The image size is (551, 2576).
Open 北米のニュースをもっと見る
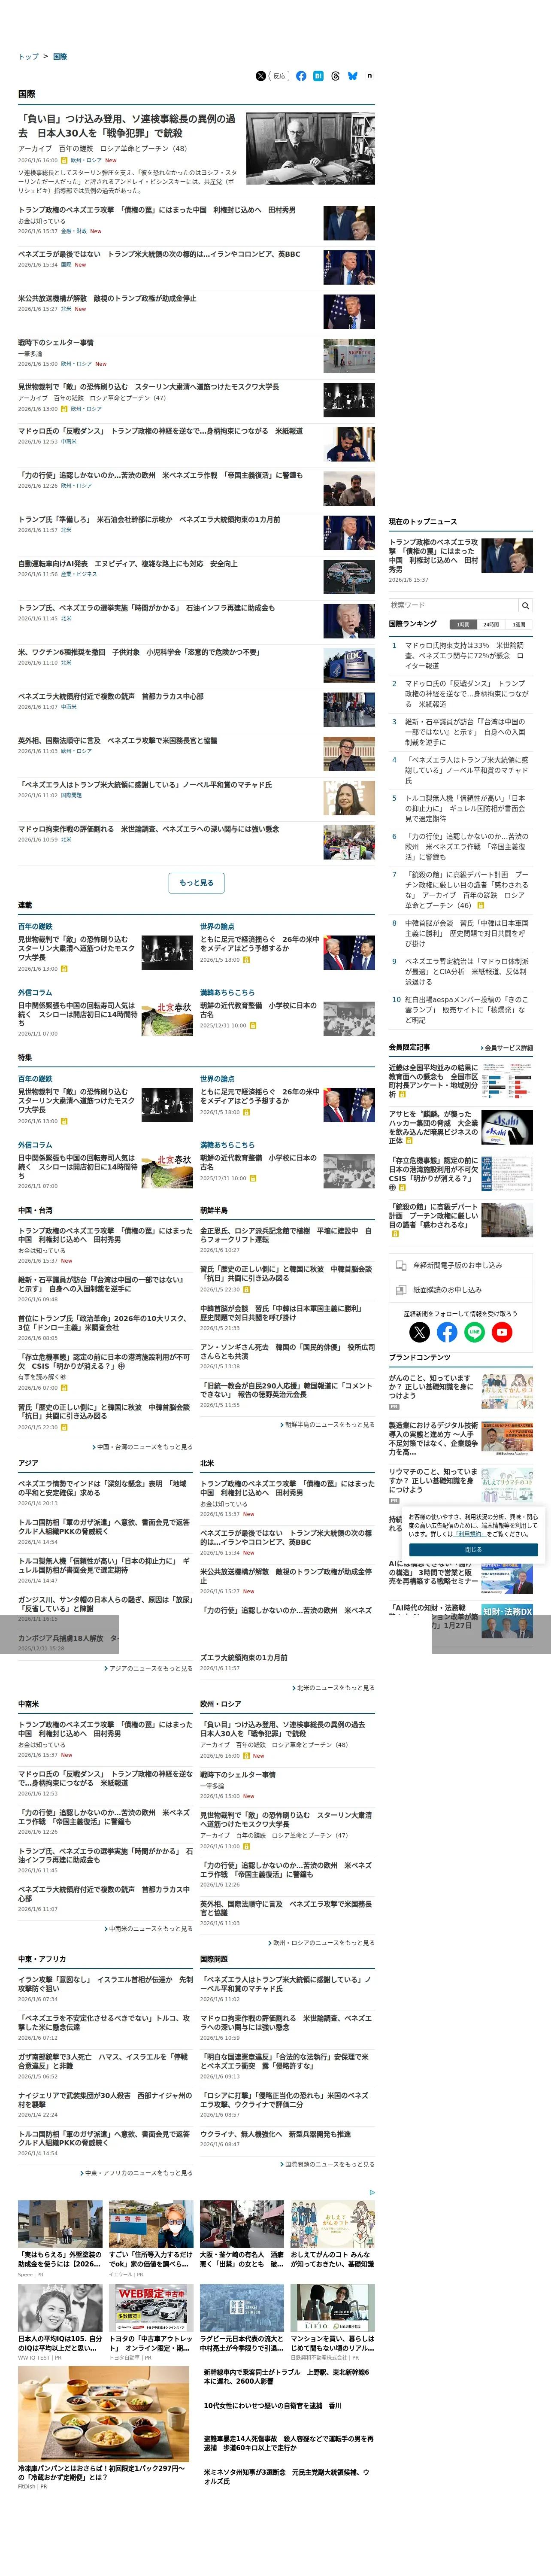pyautogui.click(x=333, y=1688)
